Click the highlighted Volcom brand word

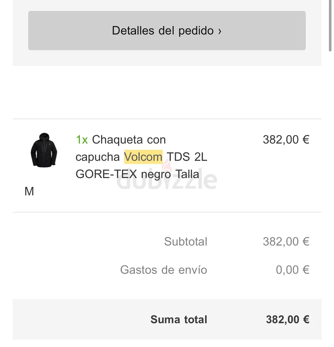[143, 157]
